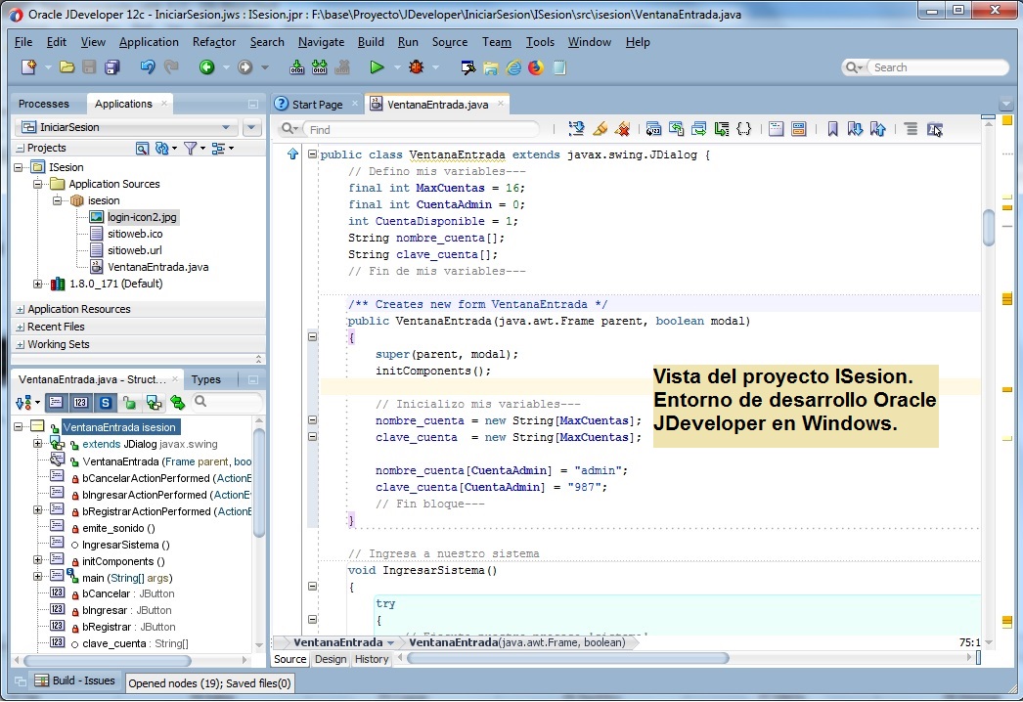Switch to the Start Page tab
The image size is (1023, 702).
[x=317, y=105]
